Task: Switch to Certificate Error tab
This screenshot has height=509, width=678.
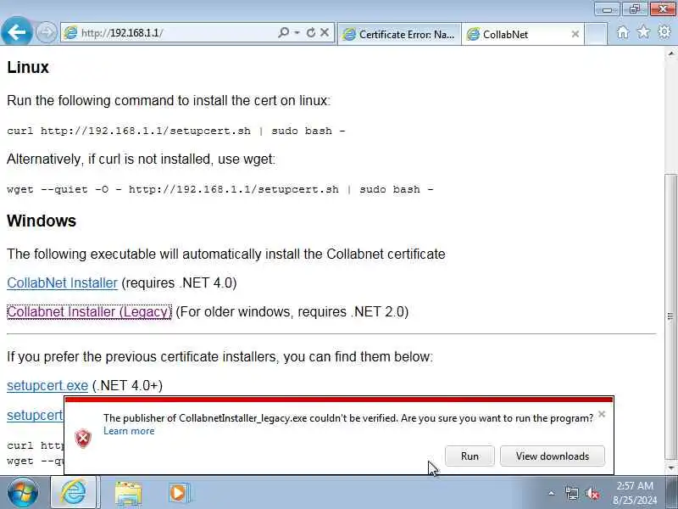Action: click(x=399, y=34)
